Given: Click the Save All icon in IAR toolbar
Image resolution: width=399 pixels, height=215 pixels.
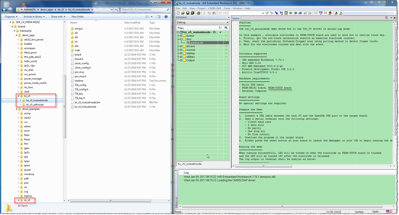Looking at the screenshot, I should tap(193, 13).
